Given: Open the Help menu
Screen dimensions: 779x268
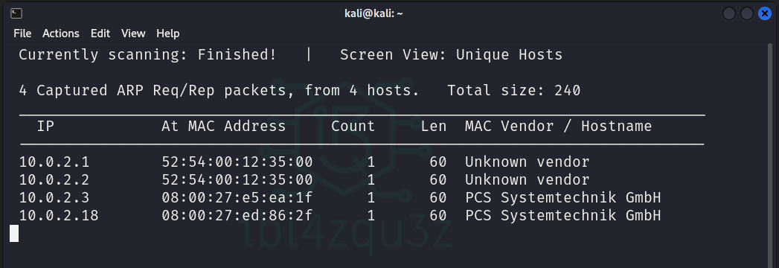Looking at the screenshot, I should tap(168, 33).
